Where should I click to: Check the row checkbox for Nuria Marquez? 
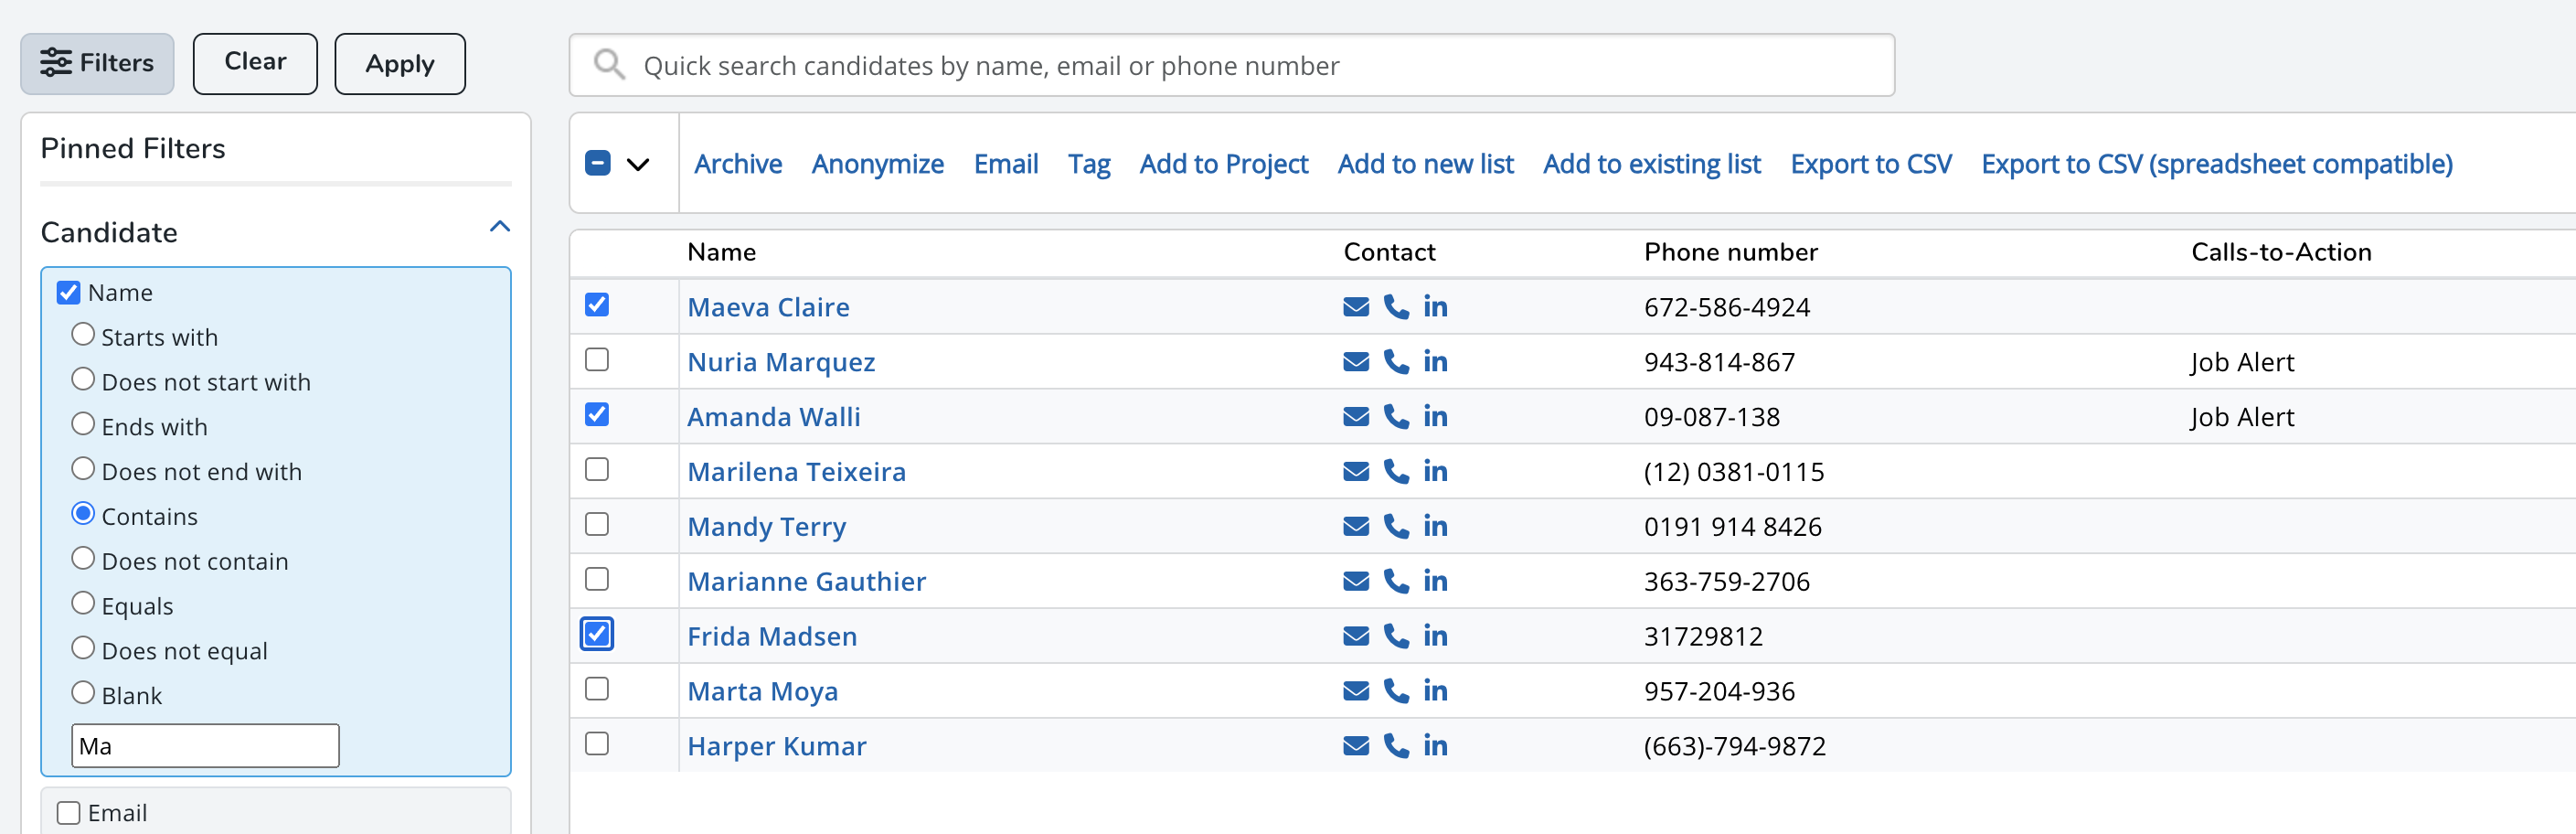click(597, 361)
